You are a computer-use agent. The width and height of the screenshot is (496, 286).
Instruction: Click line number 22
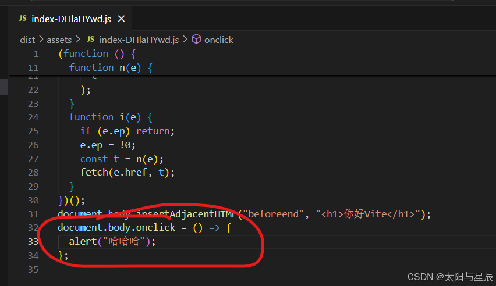(x=33, y=90)
